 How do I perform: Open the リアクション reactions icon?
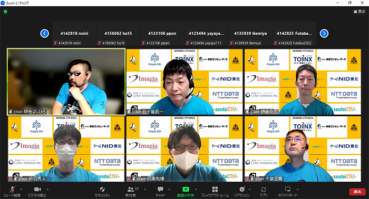coord(242,189)
